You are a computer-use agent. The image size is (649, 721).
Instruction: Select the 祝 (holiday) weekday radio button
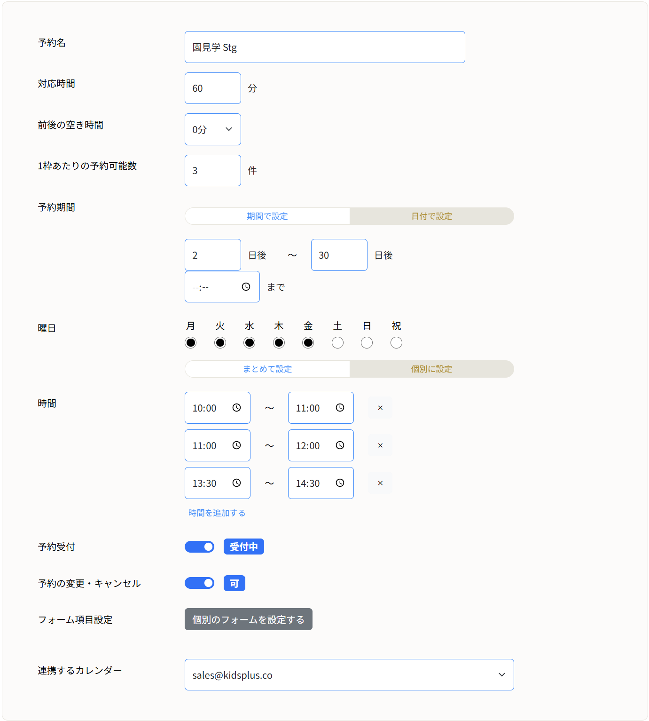[x=396, y=342]
